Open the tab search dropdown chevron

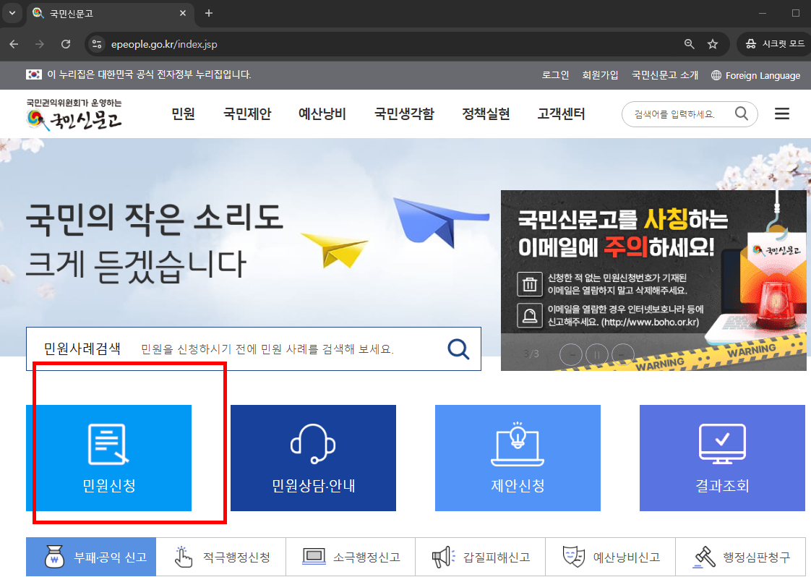click(x=11, y=13)
